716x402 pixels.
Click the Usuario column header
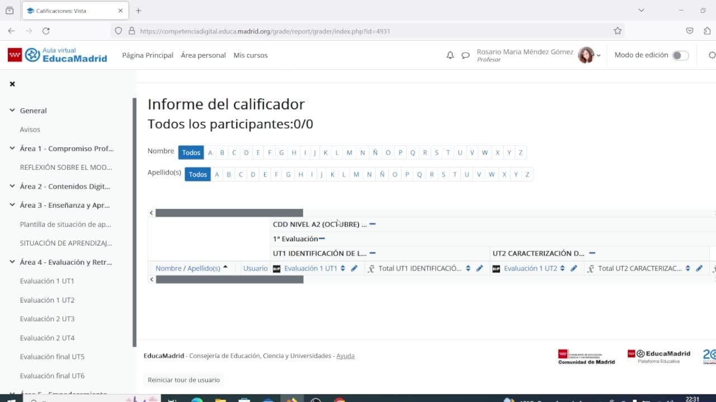[256, 269]
